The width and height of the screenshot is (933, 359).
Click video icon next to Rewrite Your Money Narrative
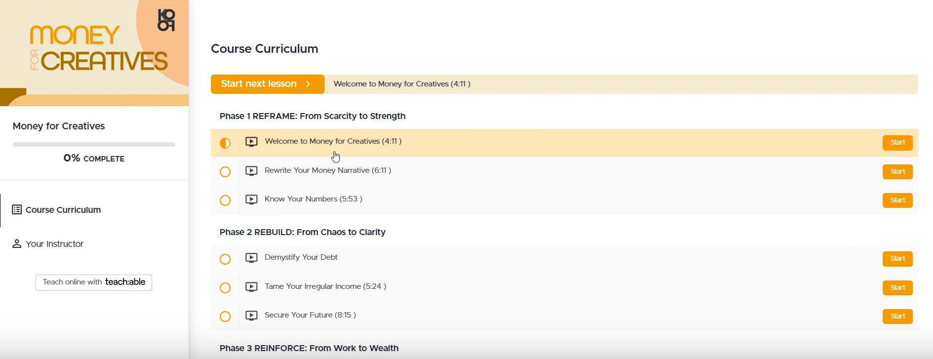tap(251, 171)
